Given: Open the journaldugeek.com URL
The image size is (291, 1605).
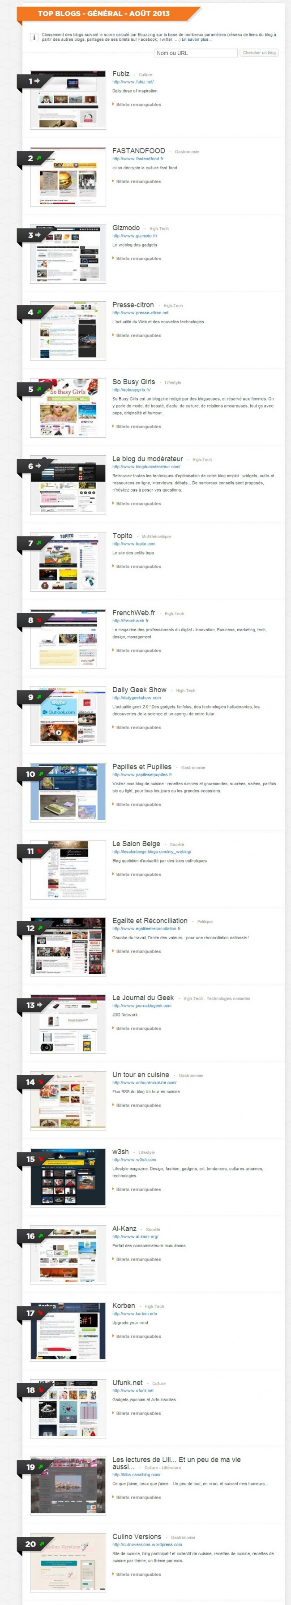Looking at the screenshot, I should point(142,1006).
